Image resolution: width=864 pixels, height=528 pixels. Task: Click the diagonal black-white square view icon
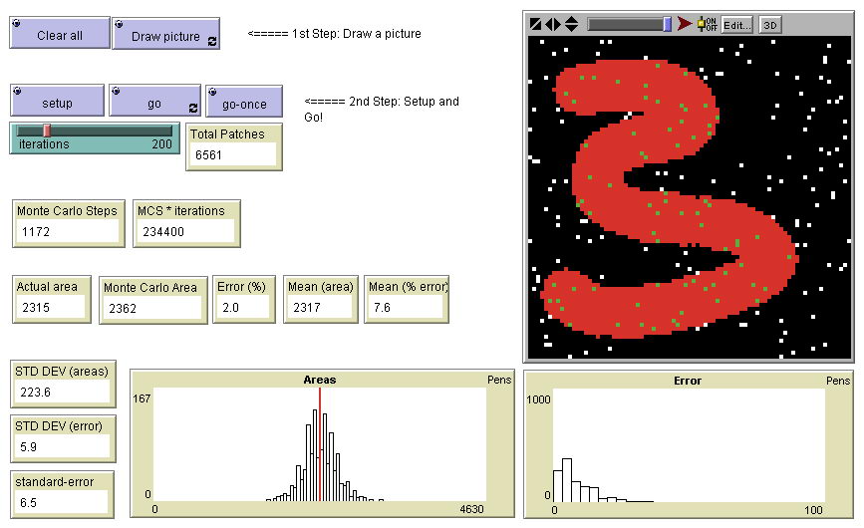[536, 24]
